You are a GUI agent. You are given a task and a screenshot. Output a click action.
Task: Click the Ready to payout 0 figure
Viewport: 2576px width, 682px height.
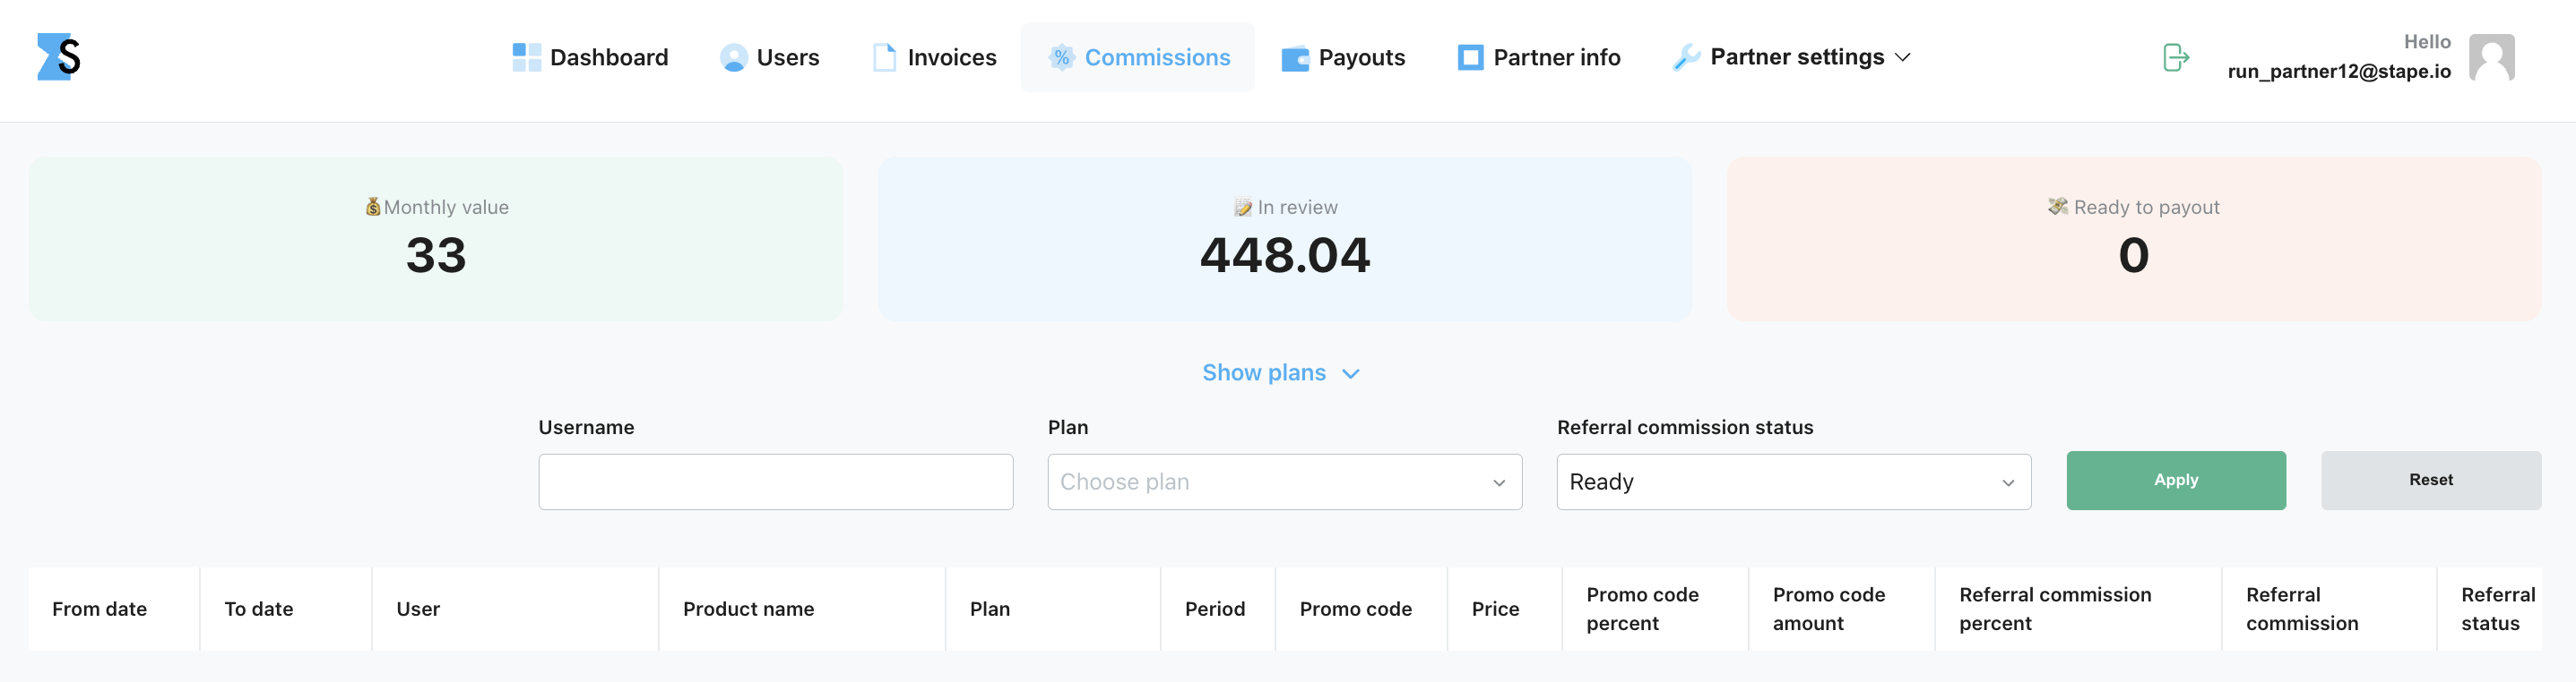point(2133,256)
